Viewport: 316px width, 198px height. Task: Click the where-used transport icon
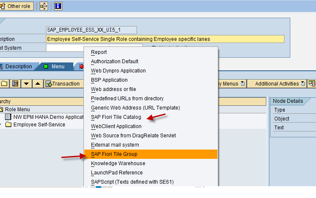click(x=44, y=6)
